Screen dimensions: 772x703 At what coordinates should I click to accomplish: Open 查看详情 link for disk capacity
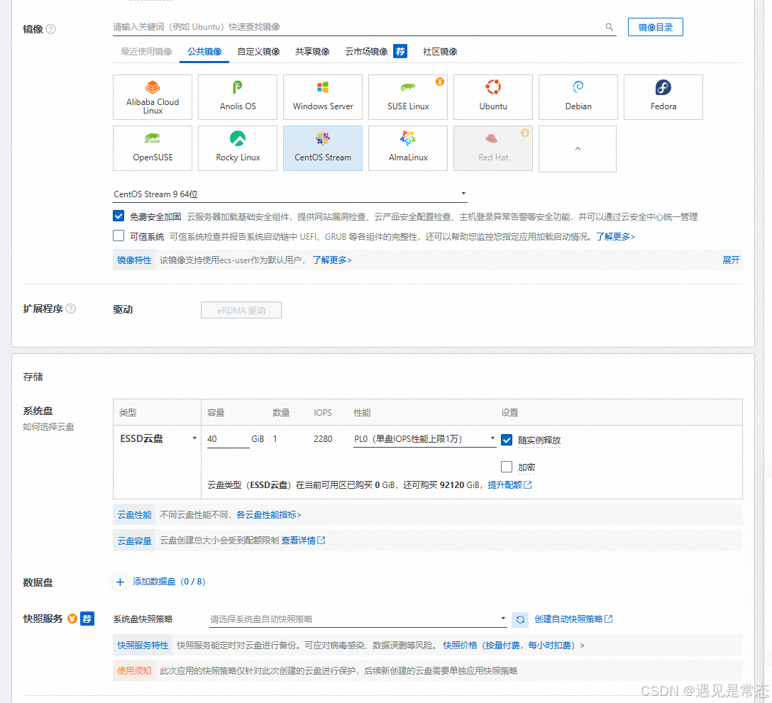(303, 541)
